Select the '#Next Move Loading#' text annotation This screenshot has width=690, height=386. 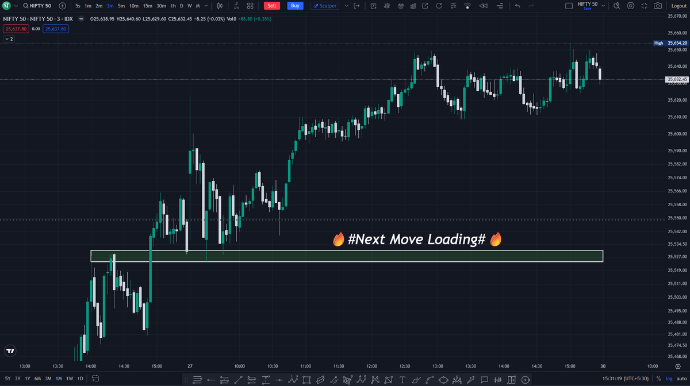click(417, 240)
